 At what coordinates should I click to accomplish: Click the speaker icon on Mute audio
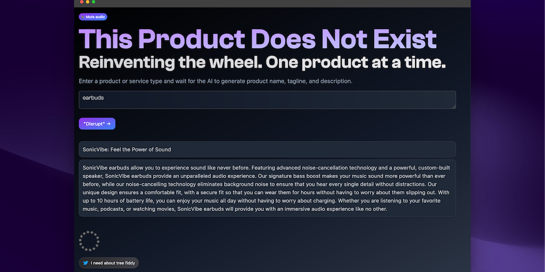[82, 17]
